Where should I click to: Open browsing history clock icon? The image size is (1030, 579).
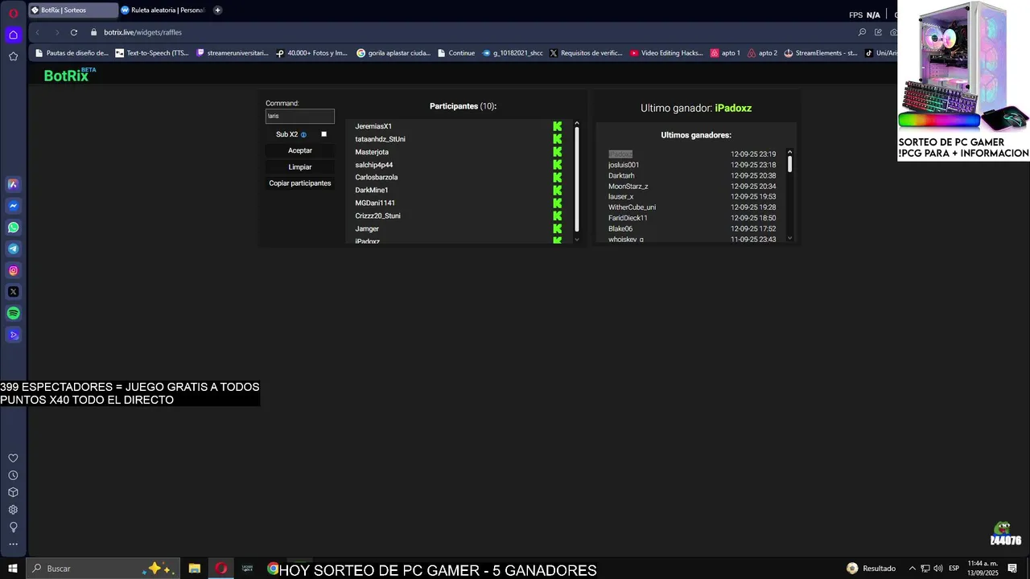tap(13, 475)
